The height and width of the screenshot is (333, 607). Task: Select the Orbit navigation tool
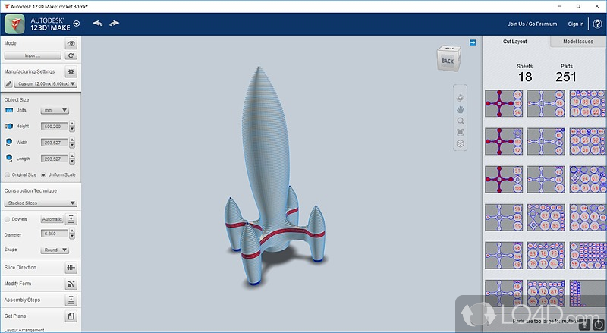coord(461,98)
